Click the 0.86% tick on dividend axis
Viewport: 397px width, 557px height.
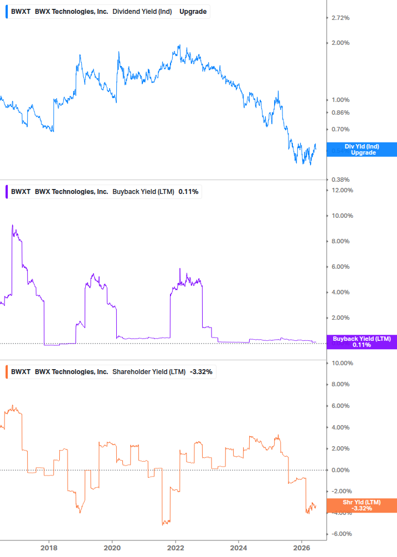click(x=341, y=113)
